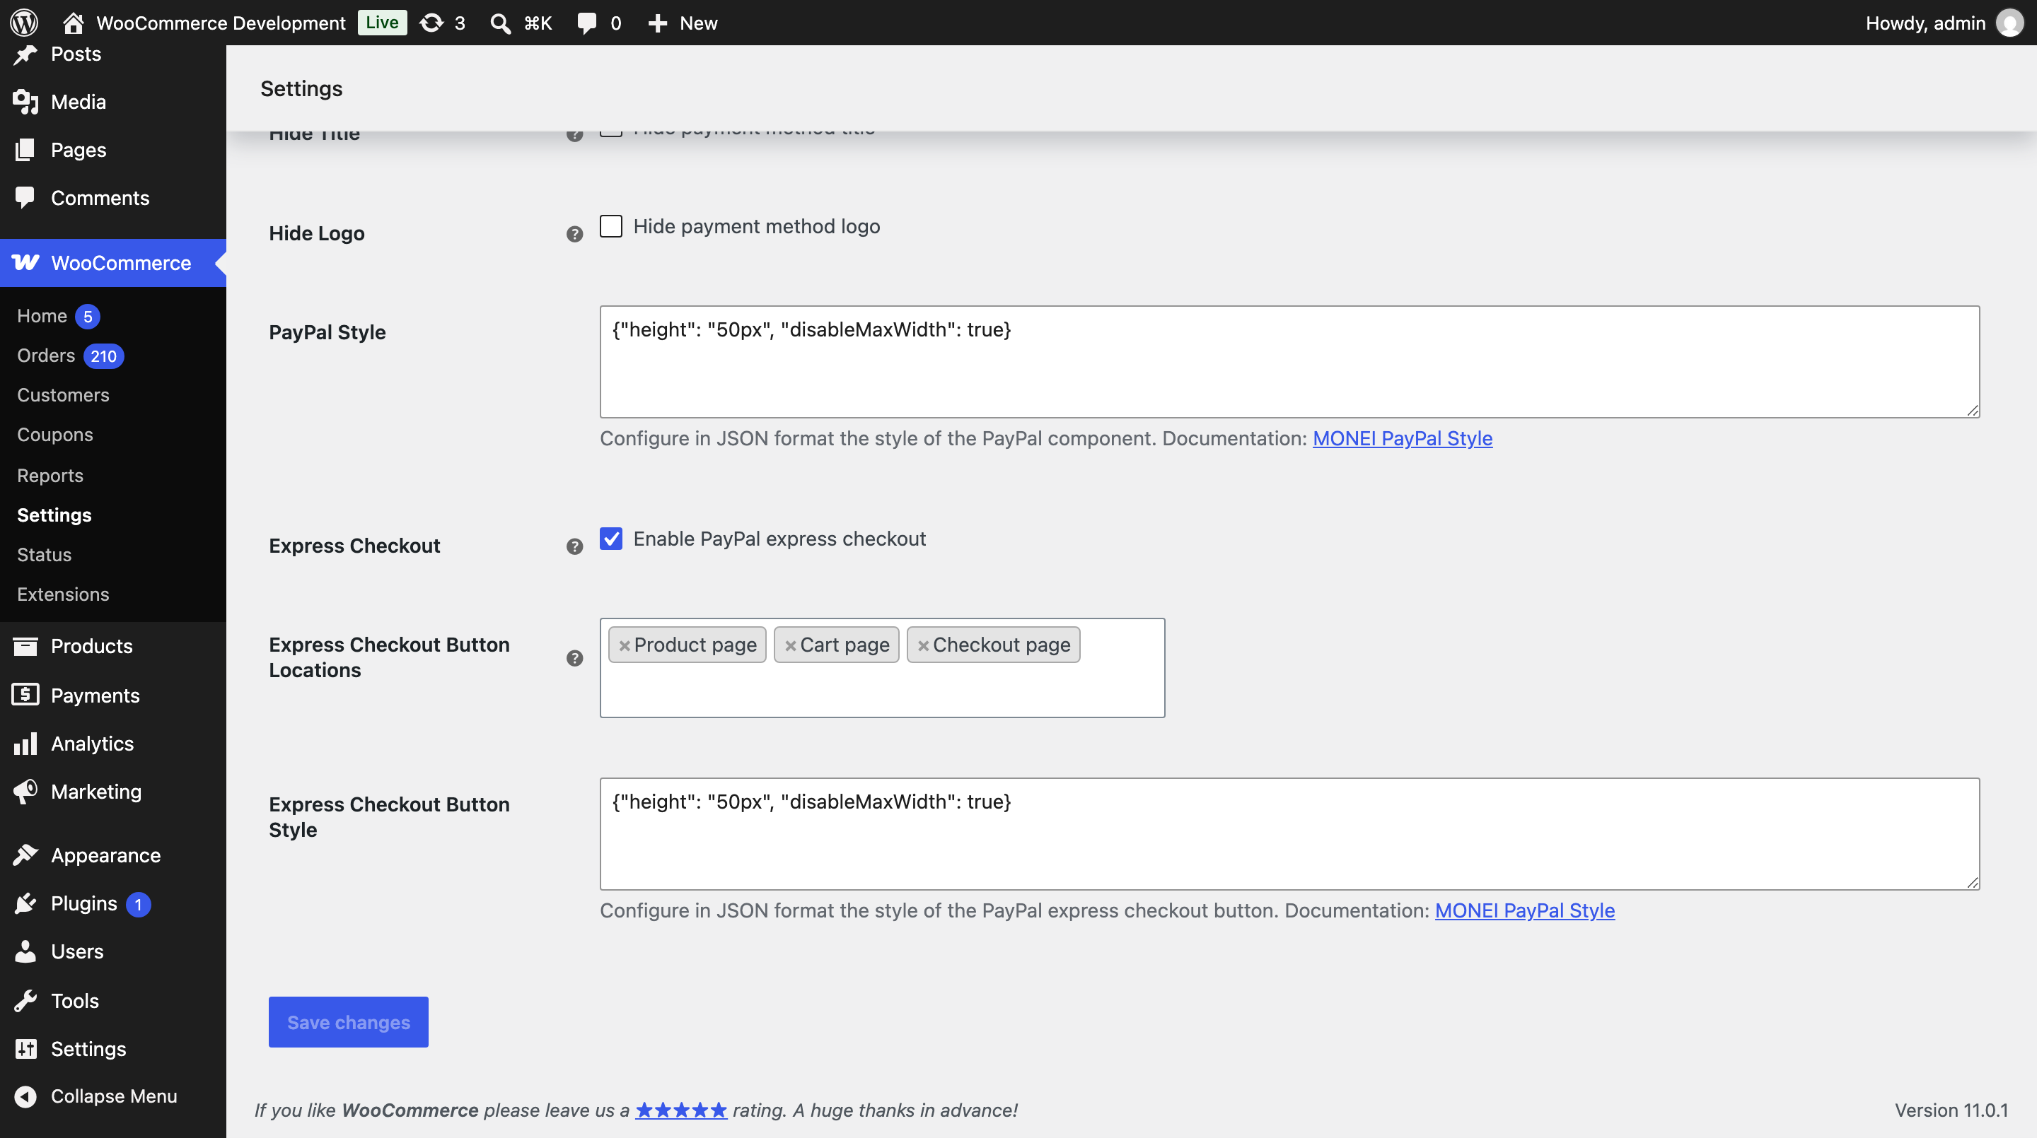Show help tooltip for Express Checkout Button Locations

575,657
